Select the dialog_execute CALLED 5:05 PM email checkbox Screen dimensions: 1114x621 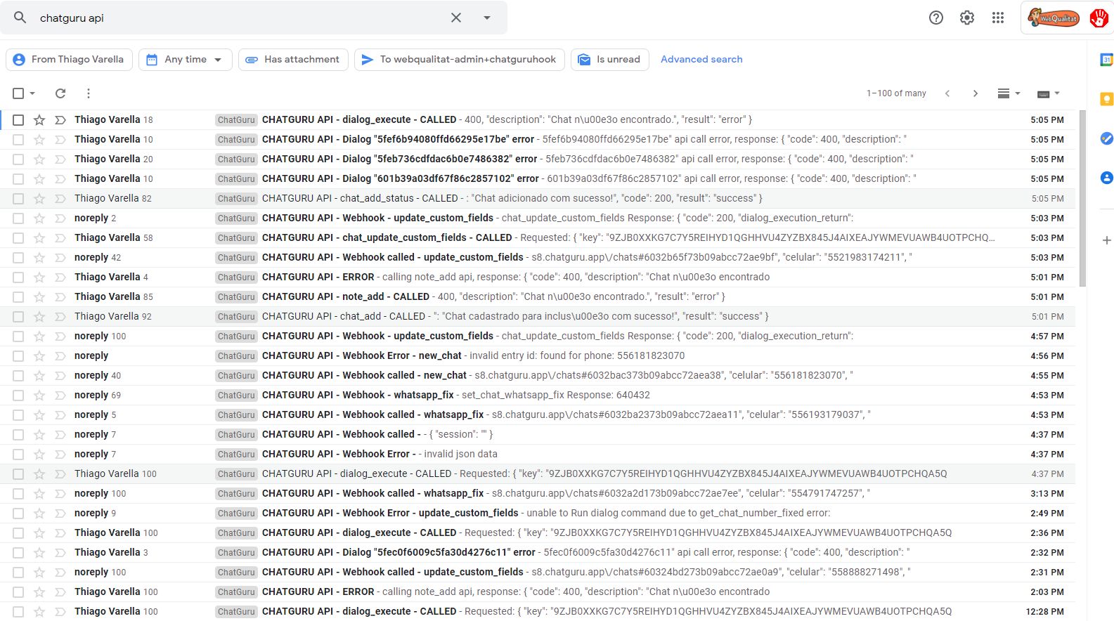[x=18, y=120]
